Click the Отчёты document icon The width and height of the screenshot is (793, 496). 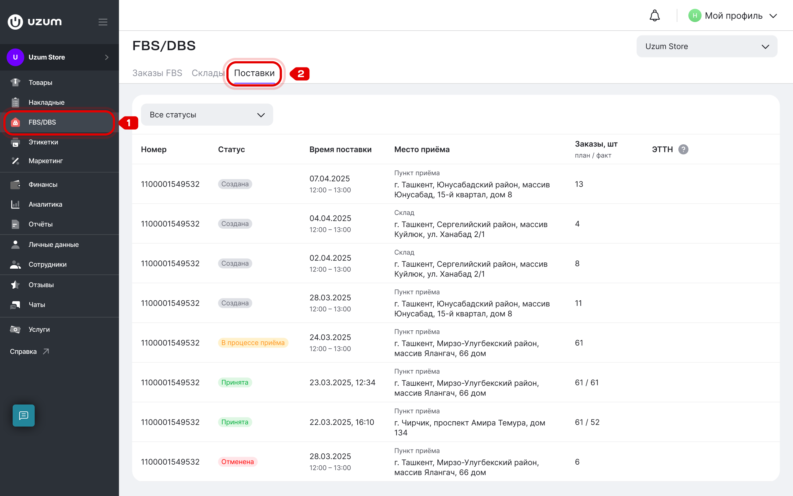tap(15, 224)
